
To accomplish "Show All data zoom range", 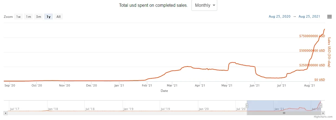I will 58,17.
